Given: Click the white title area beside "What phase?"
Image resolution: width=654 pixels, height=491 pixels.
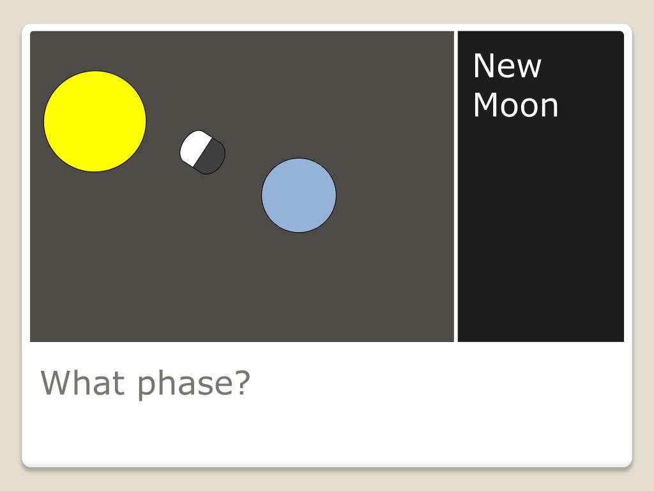Looking at the screenshot, I should pos(438,384).
